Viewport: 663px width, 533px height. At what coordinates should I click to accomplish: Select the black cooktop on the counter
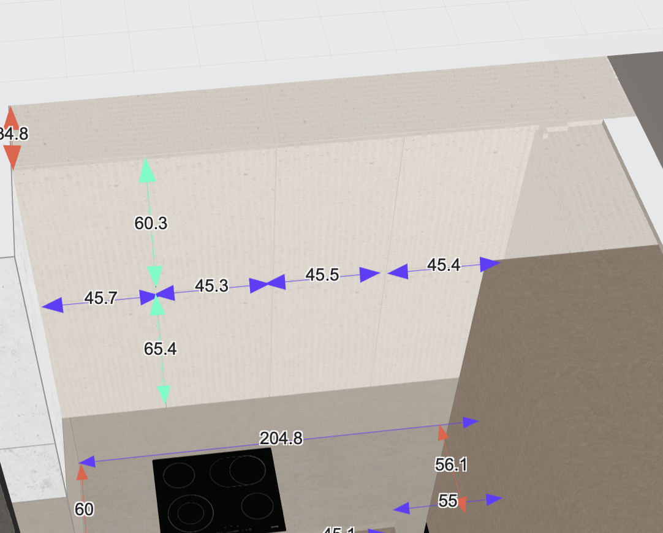(219, 491)
